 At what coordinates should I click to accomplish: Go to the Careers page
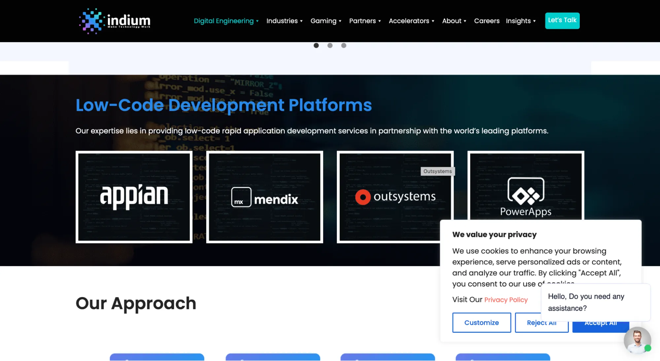click(x=487, y=21)
